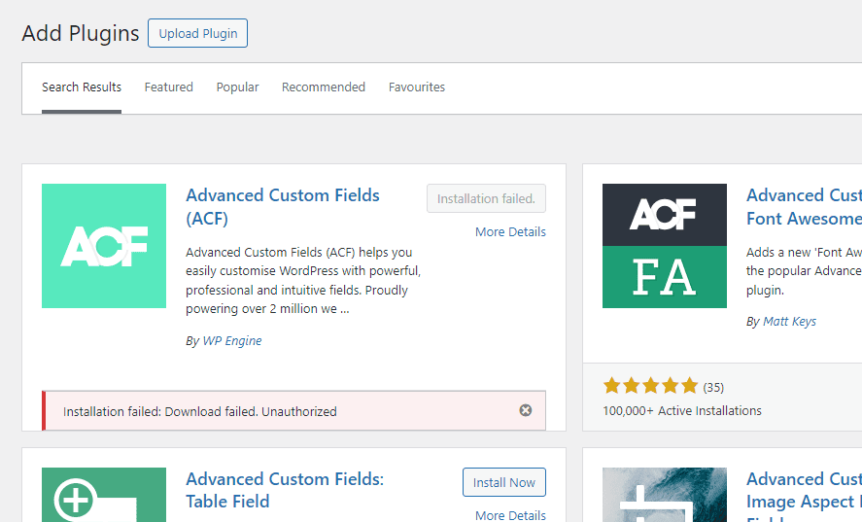Click the Add Plugins page heading
This screenshot has height=522, width=862.
pos(81,34)
